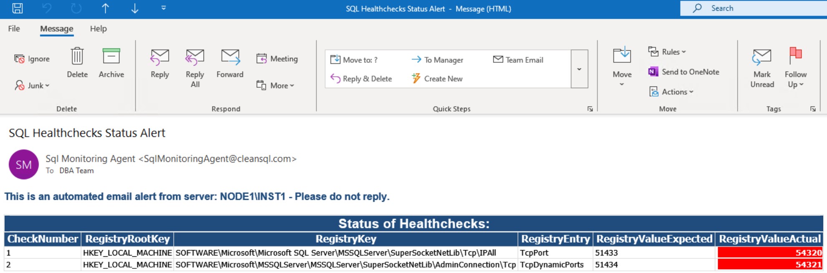Screen dimensions: 827x273
Task: Click expected value 51434 cell
Action: (654, 265)
